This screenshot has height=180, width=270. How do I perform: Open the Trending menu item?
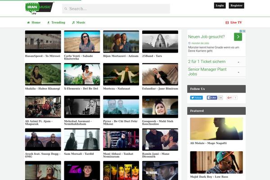(x=56, y=22)
